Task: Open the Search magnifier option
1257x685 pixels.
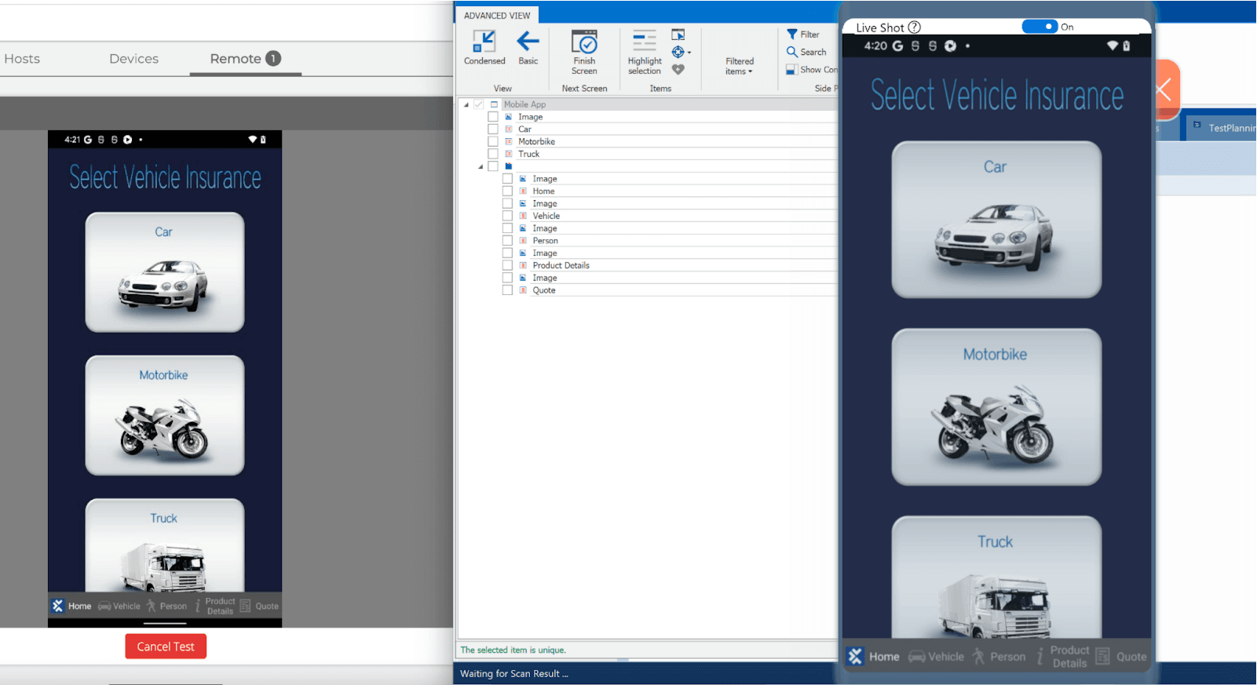Action: click(x=806, y=52)
